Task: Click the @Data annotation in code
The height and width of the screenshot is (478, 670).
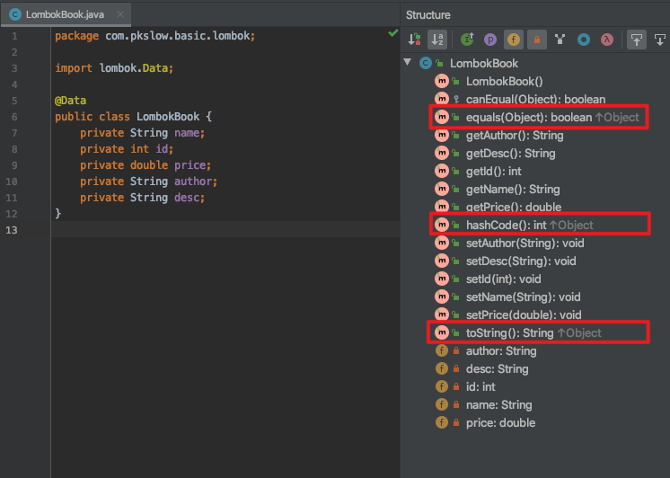Action: 71,101
